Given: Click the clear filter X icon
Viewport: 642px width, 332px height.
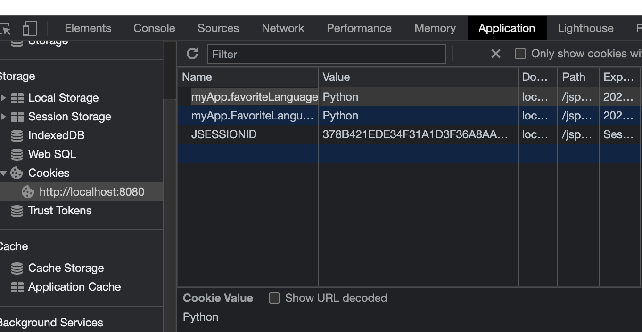Looking at the screenshot, I should tap(495, 54).
